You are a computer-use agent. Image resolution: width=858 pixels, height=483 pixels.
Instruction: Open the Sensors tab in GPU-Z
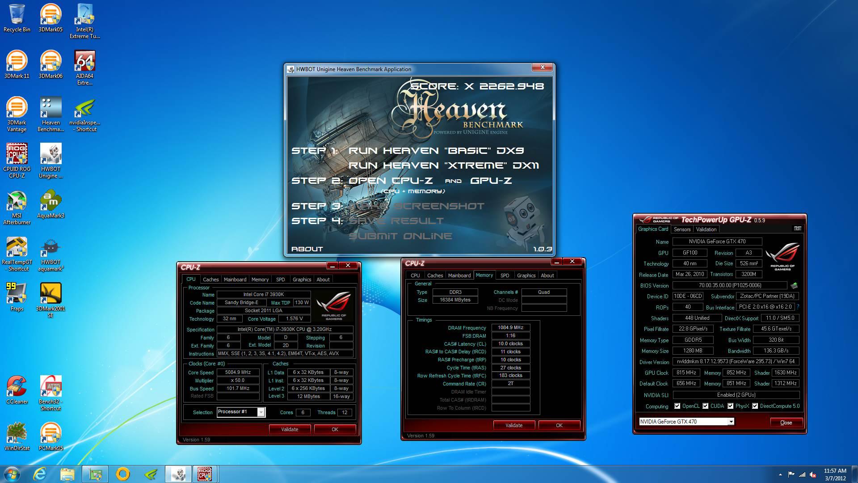(682, 229)
